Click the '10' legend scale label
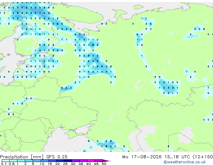This screenshot has width=213, height=165. point(42,164)
